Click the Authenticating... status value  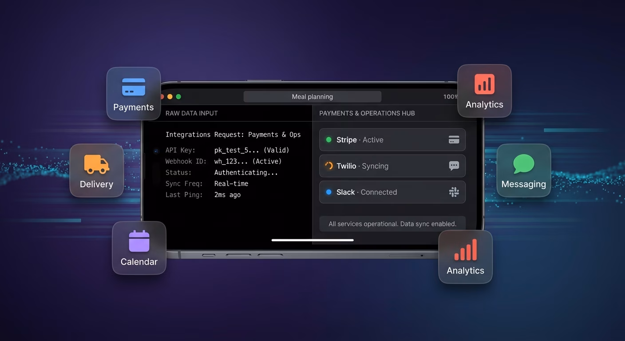click(x=246, y=173)
